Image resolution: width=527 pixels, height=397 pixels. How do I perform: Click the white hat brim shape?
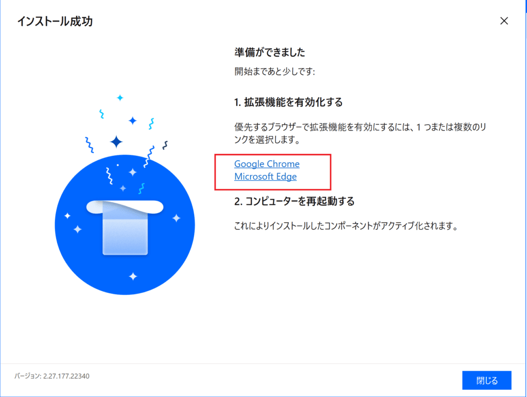click(125, 206)
